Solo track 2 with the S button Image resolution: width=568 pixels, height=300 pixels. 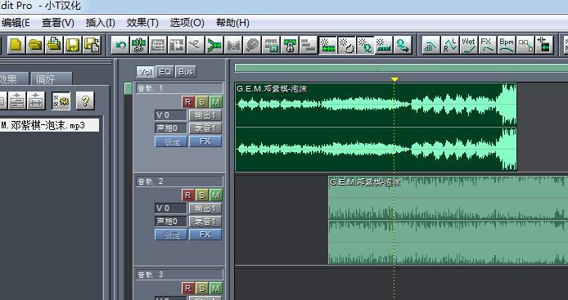[x=202, y=195]
